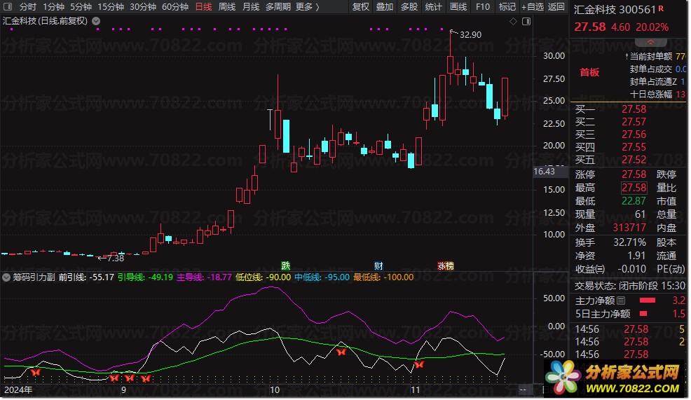Click the diamond icon in chart header

click(x=513, y=21)
